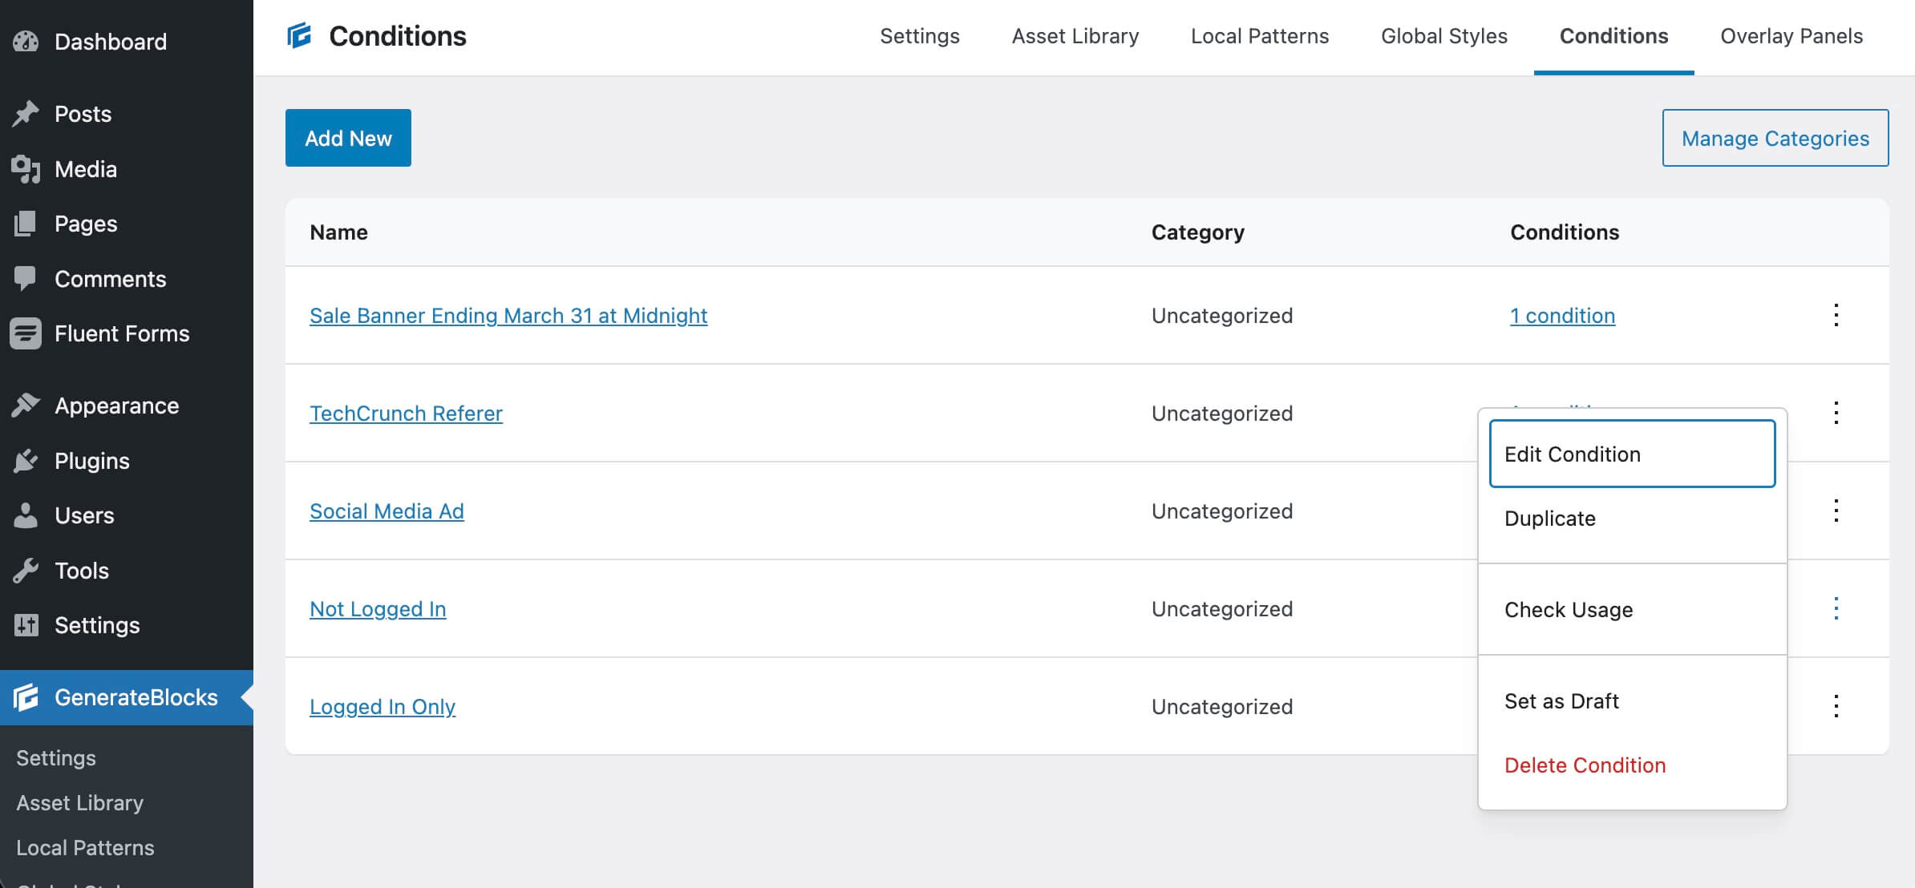The height and width of the screenshot is (888, 1915).
Task: Click Manage Categories button
Action: point(1775,138)
